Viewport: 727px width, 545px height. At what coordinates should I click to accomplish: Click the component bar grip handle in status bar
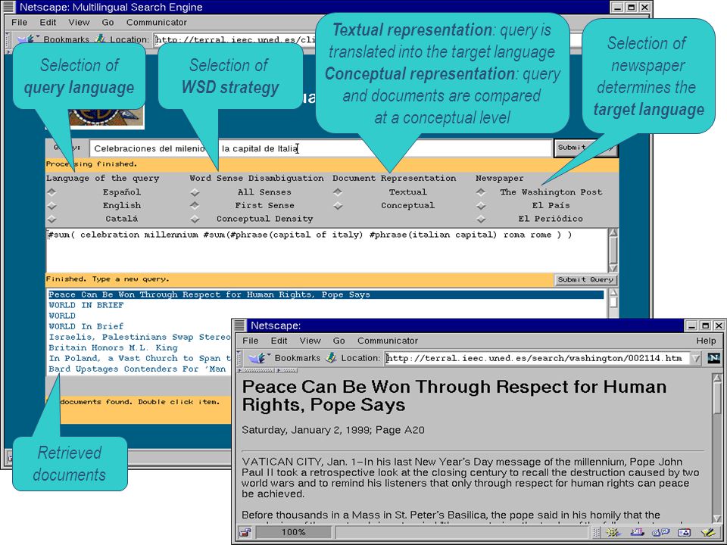[598, 532]
